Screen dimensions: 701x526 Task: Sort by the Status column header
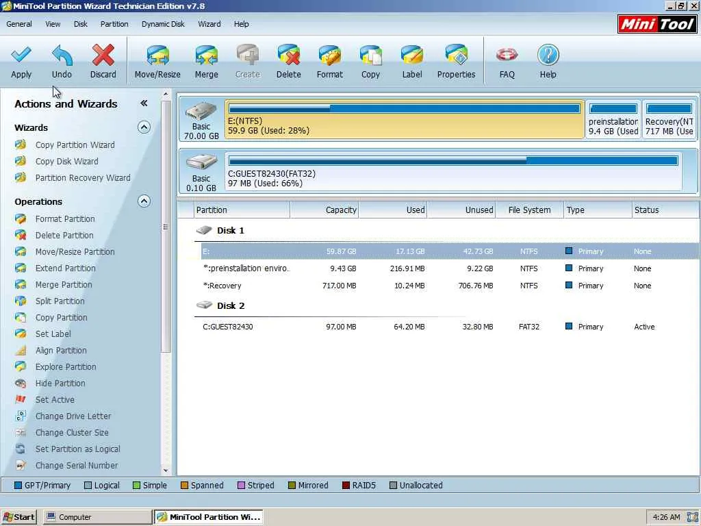tap(666, 210)
